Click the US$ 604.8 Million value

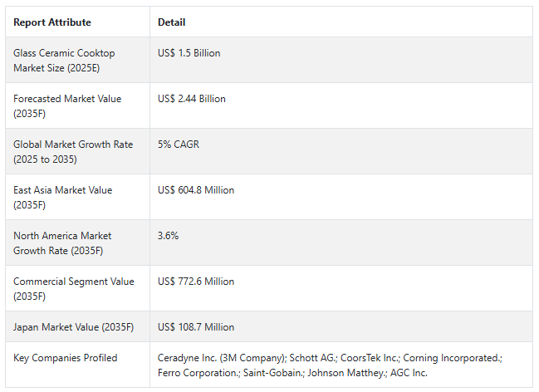click(x=196, y=190)
